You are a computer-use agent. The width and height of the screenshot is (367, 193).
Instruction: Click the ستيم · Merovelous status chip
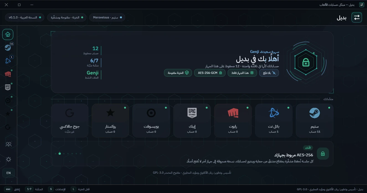(x=107, y=17)
